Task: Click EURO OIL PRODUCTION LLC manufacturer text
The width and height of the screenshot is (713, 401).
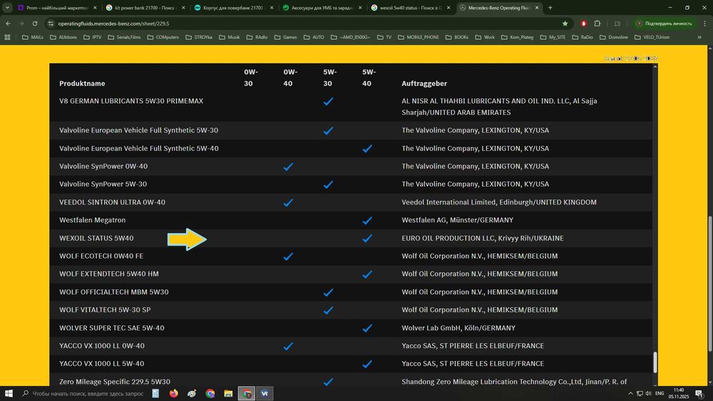Action: point(483,238)
